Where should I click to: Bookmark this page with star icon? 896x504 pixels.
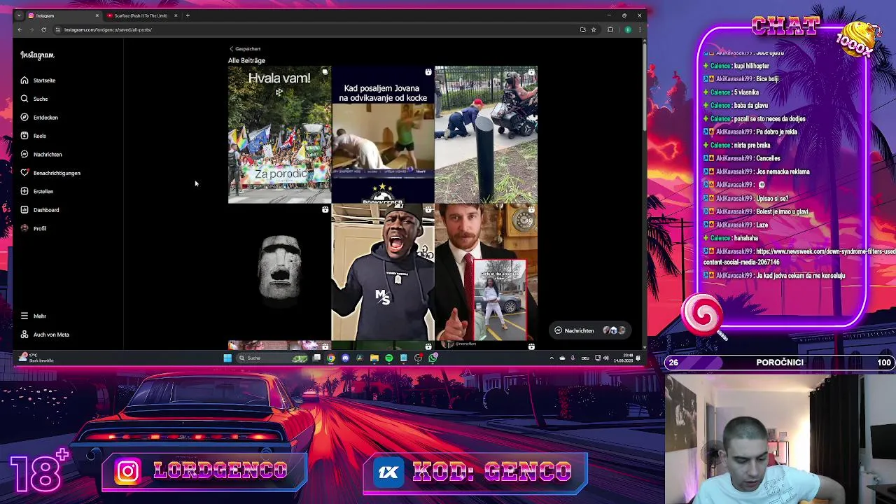594,29
